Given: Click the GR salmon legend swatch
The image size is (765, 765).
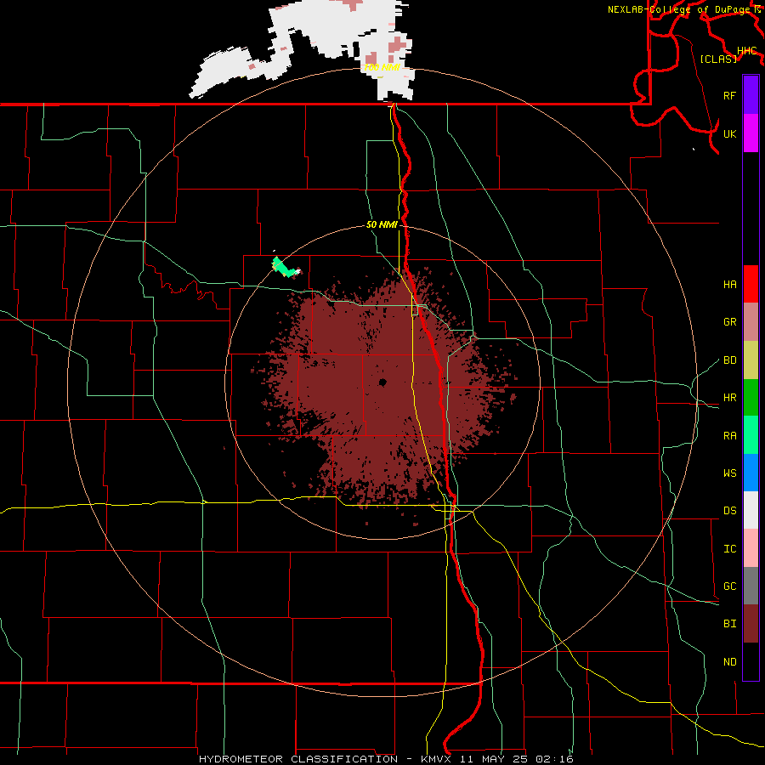Looking at the screenshot, I should 751,322.
